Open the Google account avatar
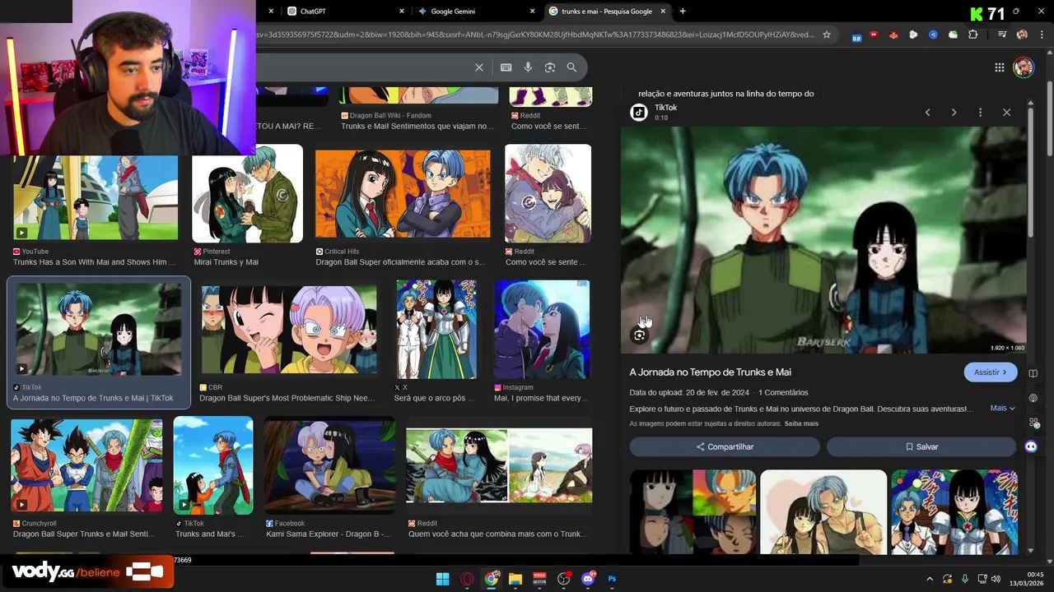The image size is (1054, 592). pyautogui.click(x=1024, y=67)
